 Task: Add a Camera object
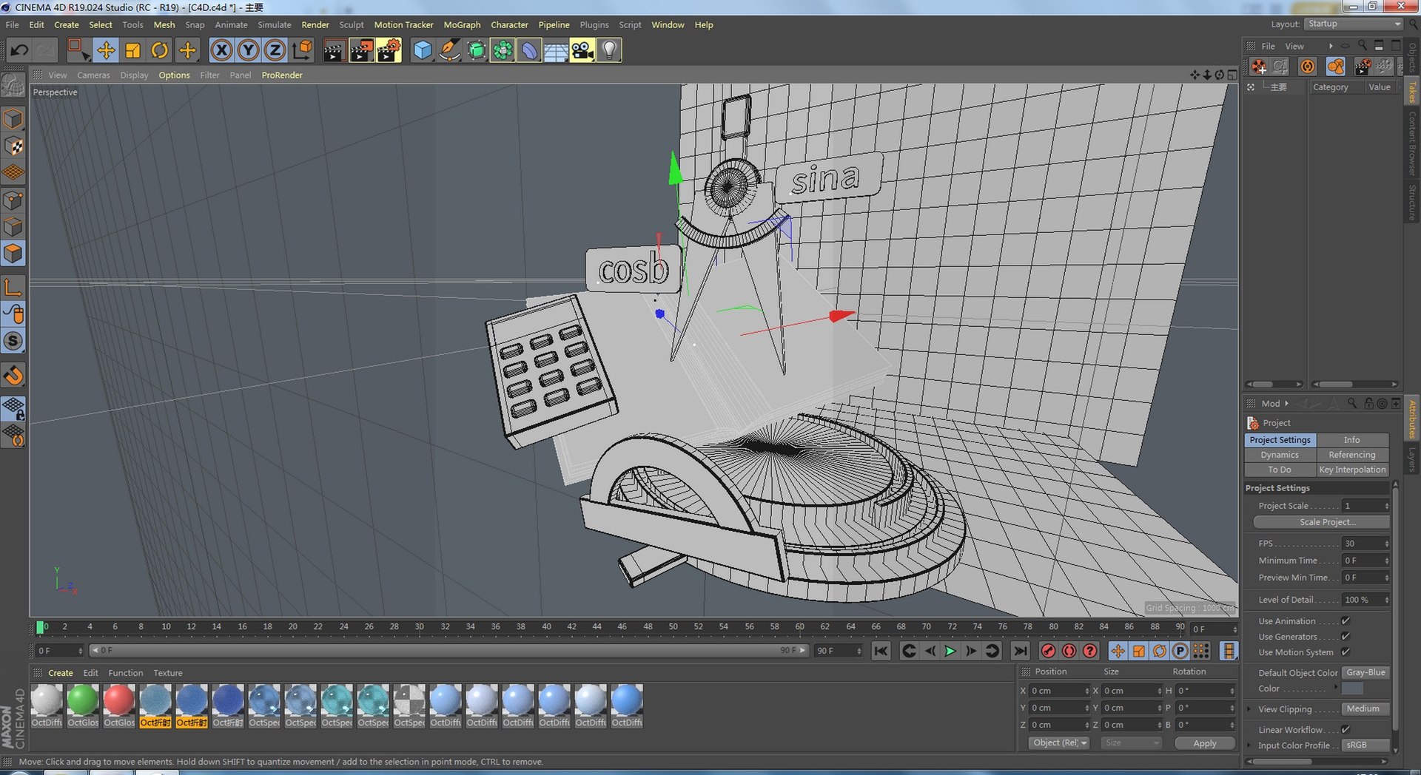point(582,50)
